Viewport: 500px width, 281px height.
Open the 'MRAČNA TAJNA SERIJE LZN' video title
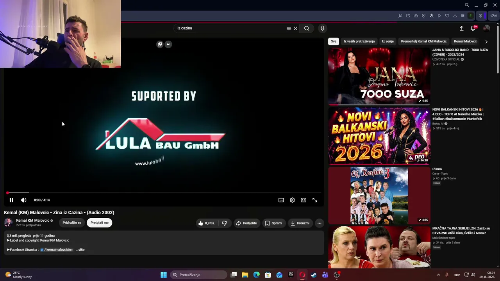pyautogui.click(x=461, y=231)
